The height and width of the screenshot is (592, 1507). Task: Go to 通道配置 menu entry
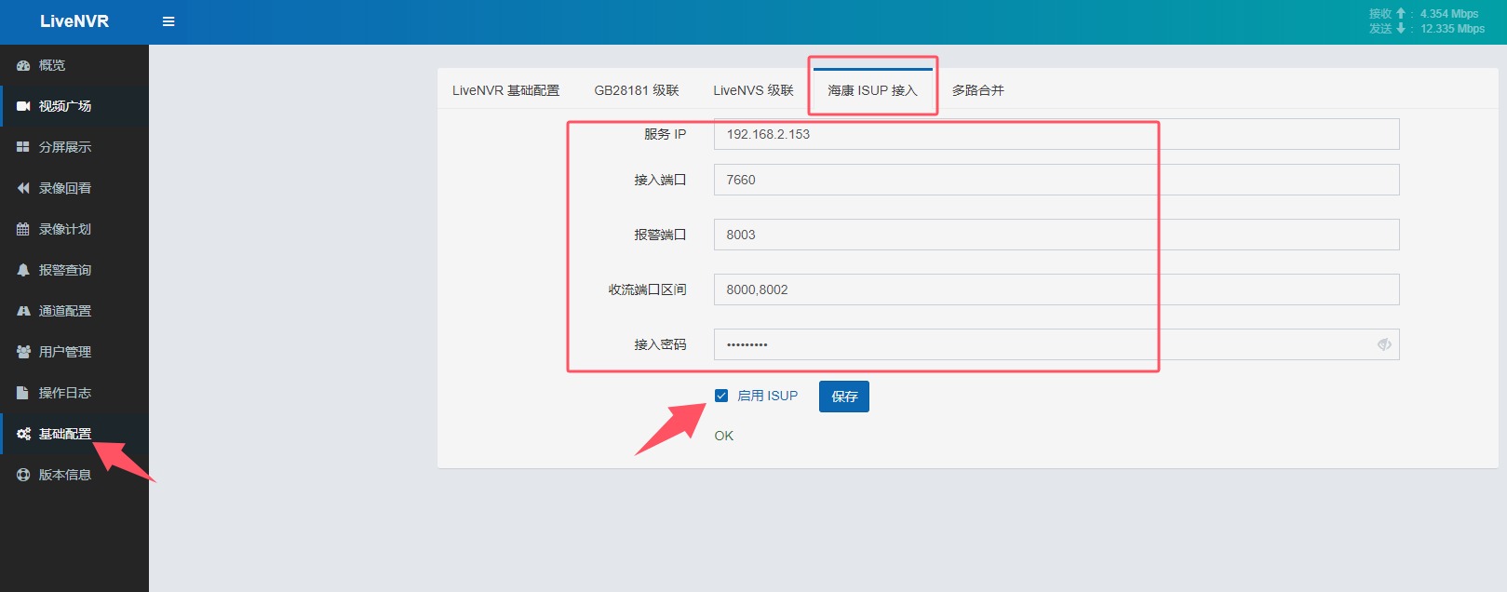coord(74,311)
